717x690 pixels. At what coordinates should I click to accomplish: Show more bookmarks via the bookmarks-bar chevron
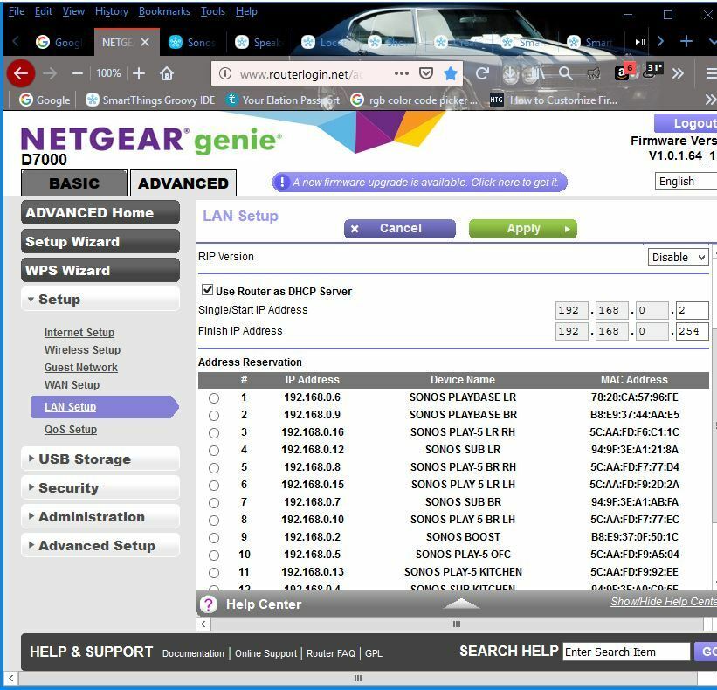710,100
